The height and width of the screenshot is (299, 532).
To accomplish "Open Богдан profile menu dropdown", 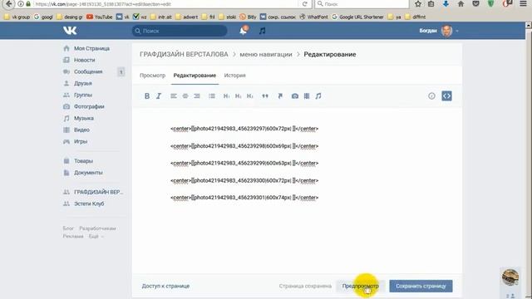I will pyautogui.click(x=439, y=31).
